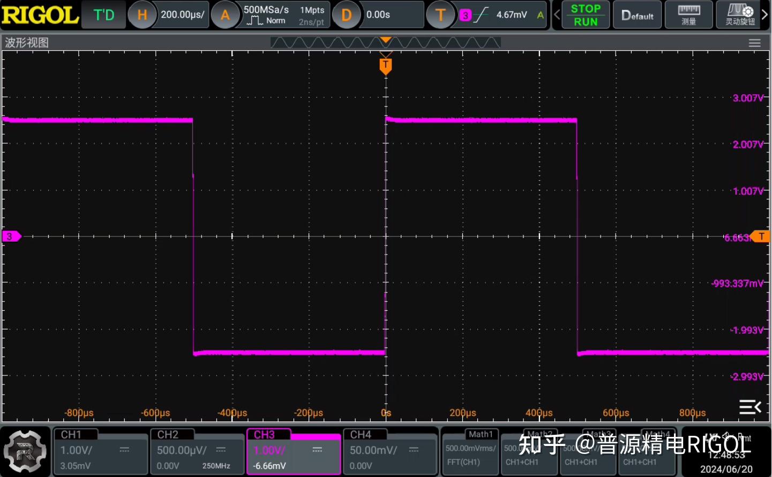
Task: Click the waveform memory overview bar
Action: coord(386,43)
